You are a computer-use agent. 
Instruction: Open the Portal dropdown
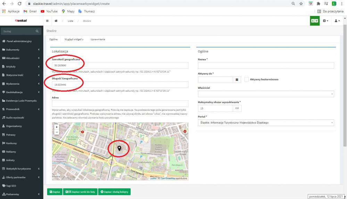click(266, 123)
